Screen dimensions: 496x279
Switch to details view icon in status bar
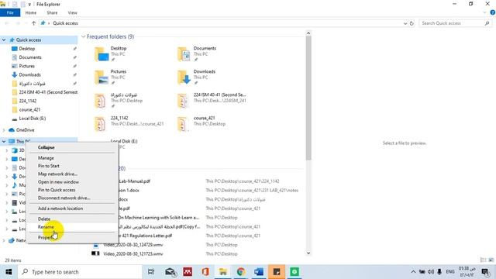(483, 260)
